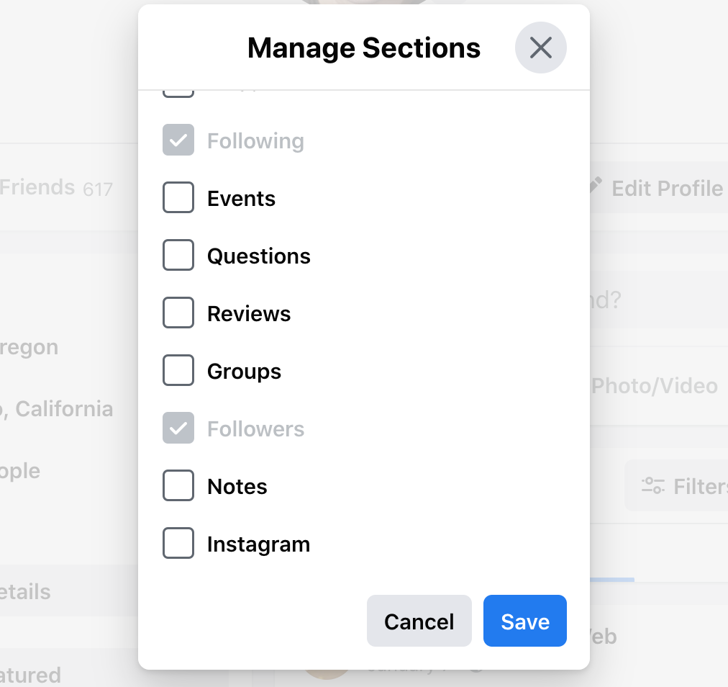Click the partially hidden top checkbox
This screenshot has width=728, height=687.
coord(178,94)
